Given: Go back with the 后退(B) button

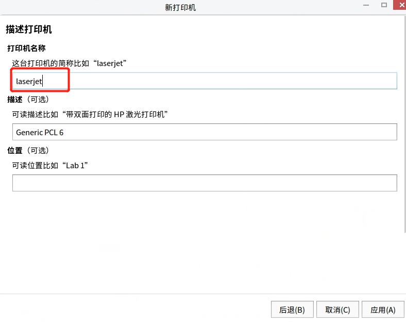Looking at the screenshot, I should (x=292, y=310).
